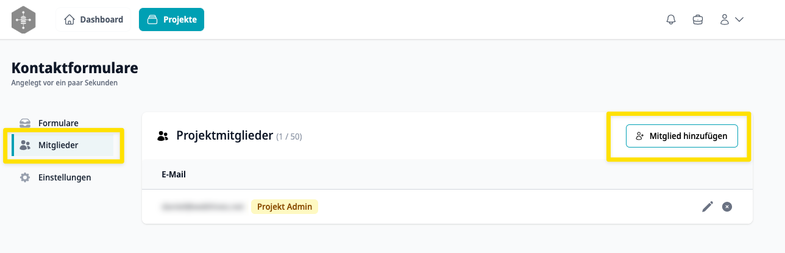Screen dimensions: 785x253
Task: Click the Mitglied hinzufügen button
Action: click(682, 136)
